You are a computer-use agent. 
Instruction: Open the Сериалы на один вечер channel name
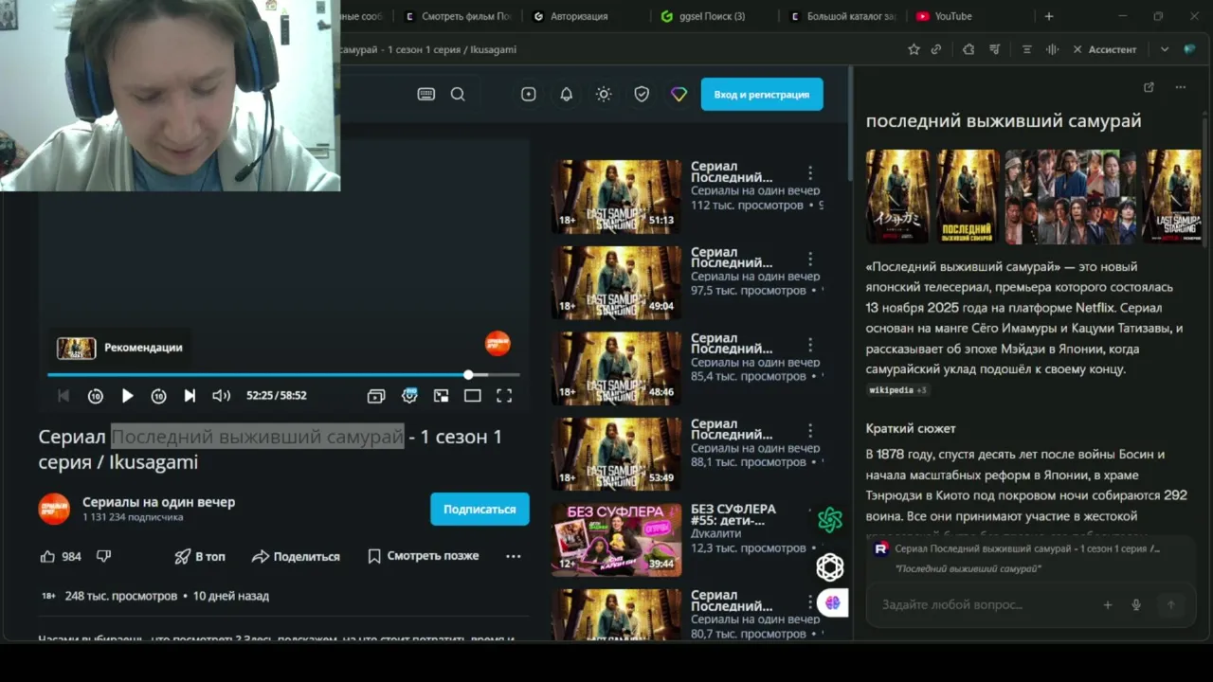coord(158,502)
